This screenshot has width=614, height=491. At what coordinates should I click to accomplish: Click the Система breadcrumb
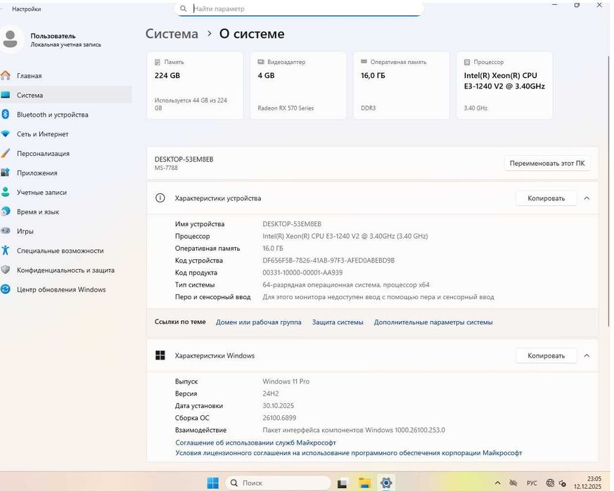tap(172, 34)
